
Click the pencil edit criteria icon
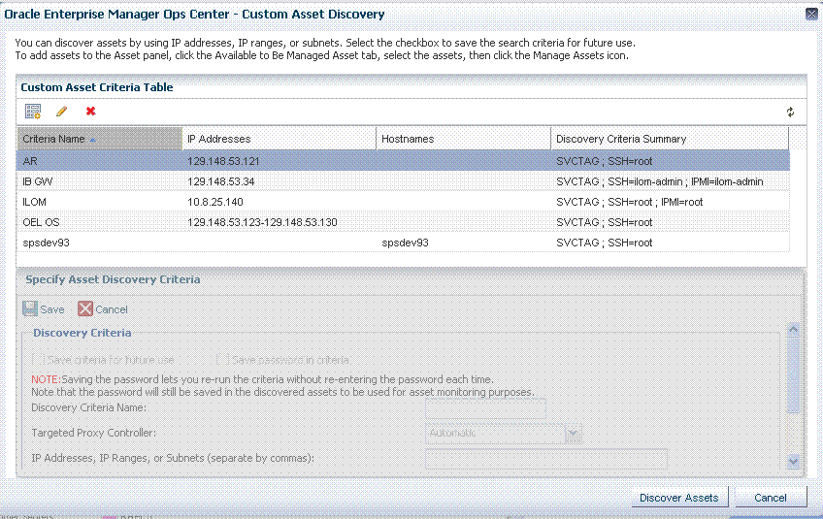(x=61, y=112)
